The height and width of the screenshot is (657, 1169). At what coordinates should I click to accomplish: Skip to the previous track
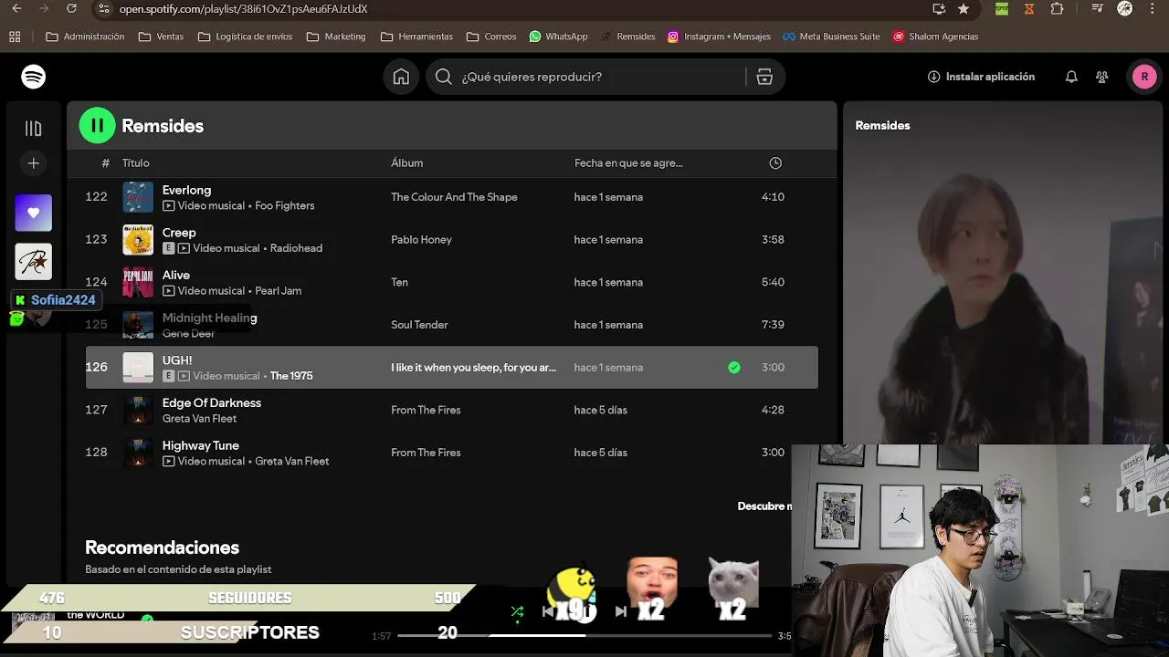pos(547,611)
